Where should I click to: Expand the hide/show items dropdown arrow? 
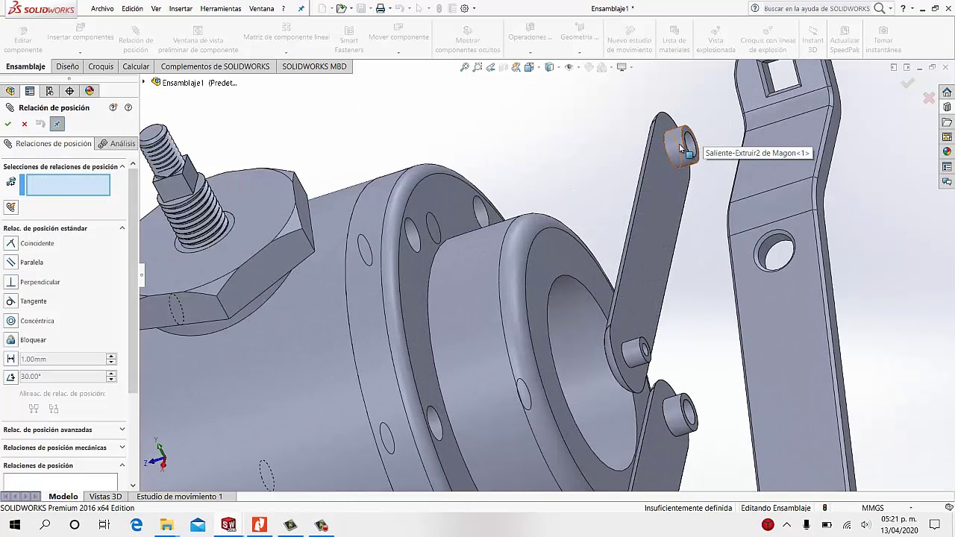click(578, 67)
